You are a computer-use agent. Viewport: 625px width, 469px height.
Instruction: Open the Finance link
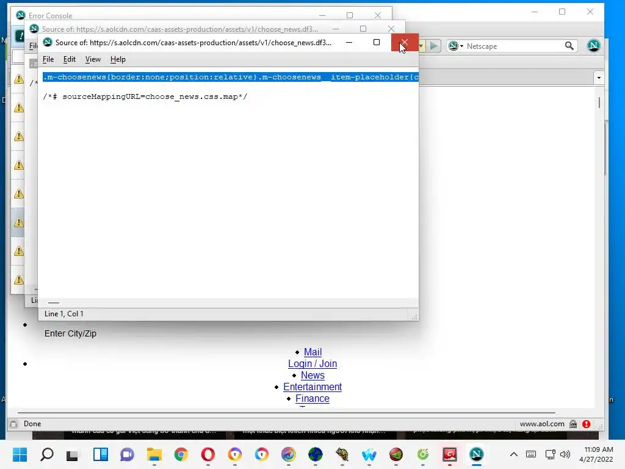[312, 398]
